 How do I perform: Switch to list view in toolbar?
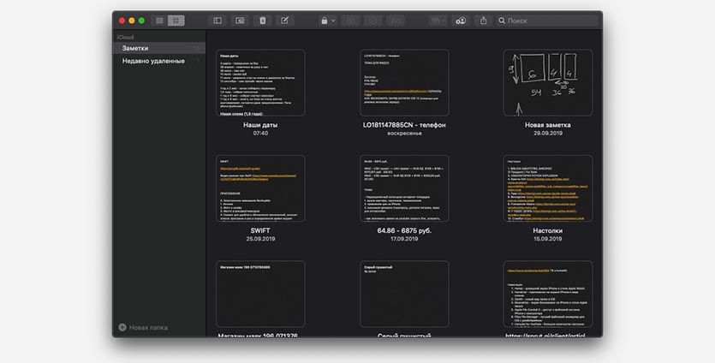coord(160,20)
